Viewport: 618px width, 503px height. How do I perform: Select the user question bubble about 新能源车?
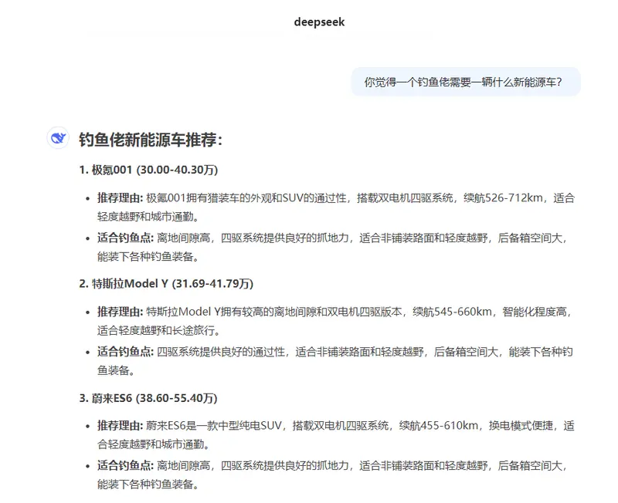[466, 82]
